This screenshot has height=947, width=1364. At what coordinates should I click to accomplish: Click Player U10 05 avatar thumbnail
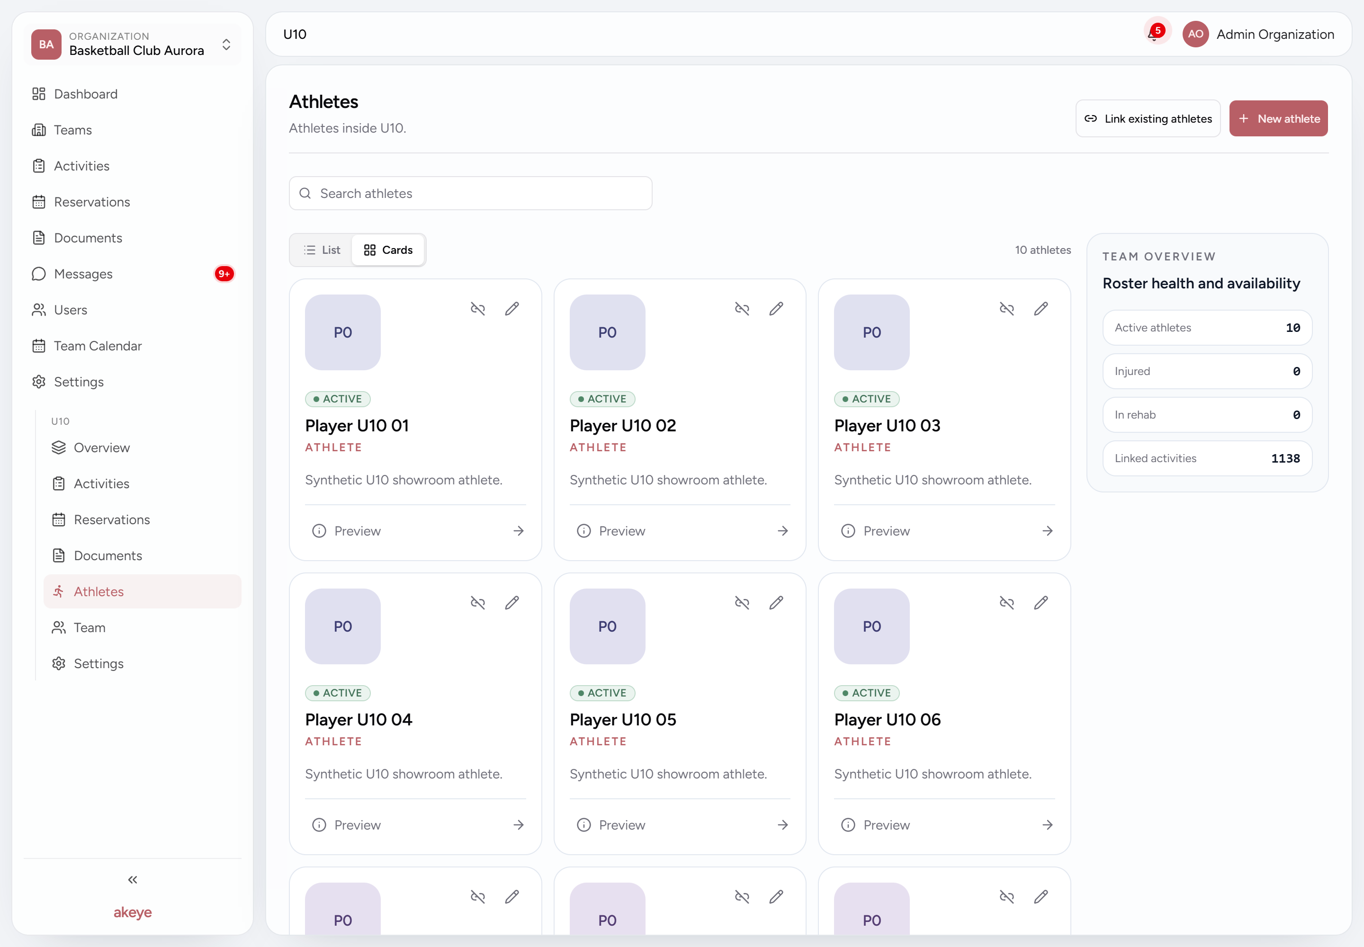[x=607, y=626]
